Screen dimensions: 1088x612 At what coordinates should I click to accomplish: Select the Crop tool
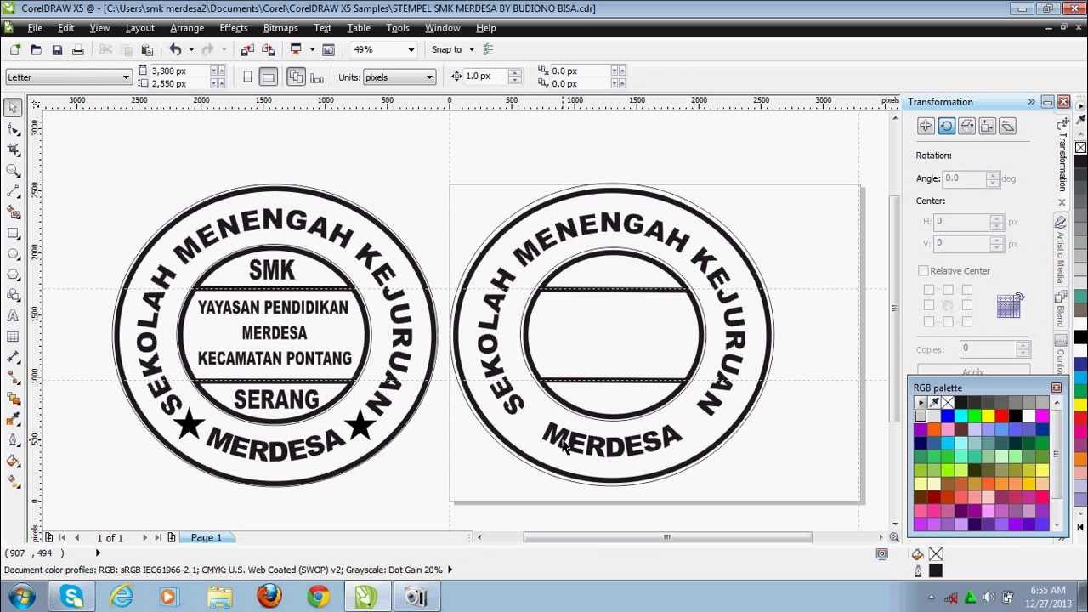point(13,150)
